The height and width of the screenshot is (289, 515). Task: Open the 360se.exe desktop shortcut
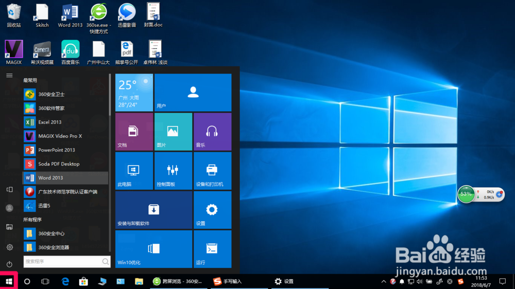(x=98, y=19)
